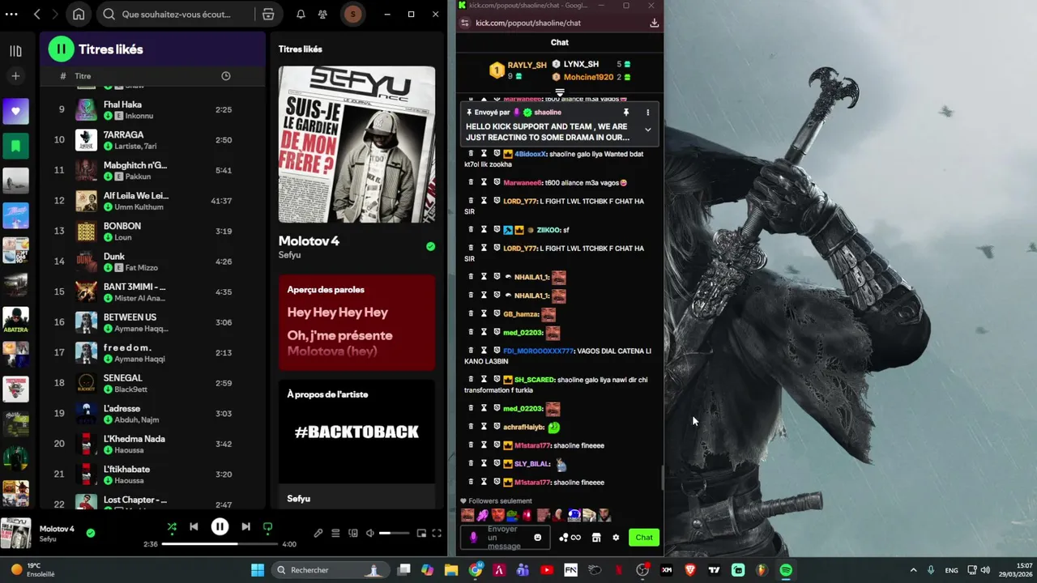
Task: Open Spotify from the Windows taskbar
Action: [x=786, y=570]
